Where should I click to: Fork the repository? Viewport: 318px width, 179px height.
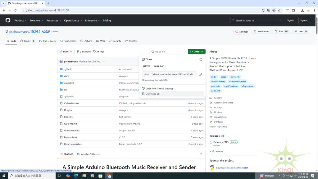pyautogui.click(x=282, y=31)
